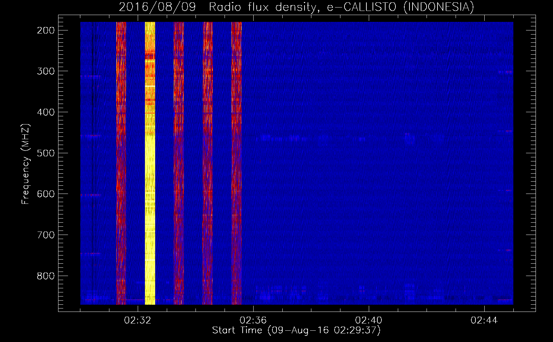Viewport: 553px width, 342px height.
Task: Click the 700 frequency tick label
Action: pos(45,235)
